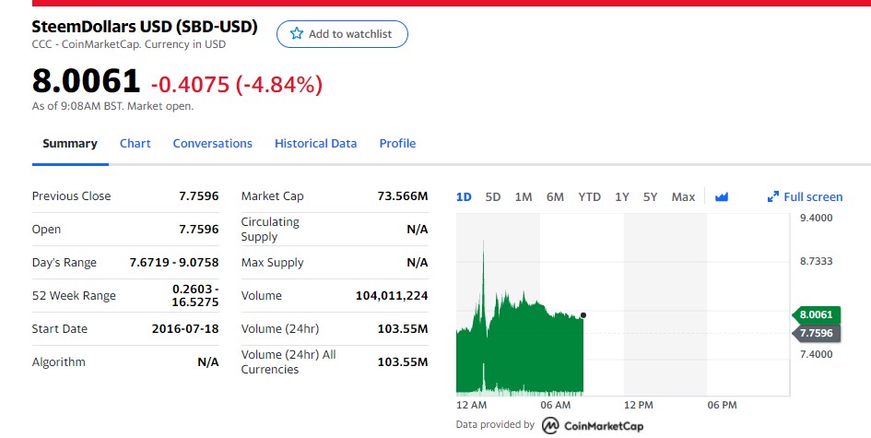Click the star icon in Add to watchlist
Screen dimensions: 871x438
[x=297, y=34]
